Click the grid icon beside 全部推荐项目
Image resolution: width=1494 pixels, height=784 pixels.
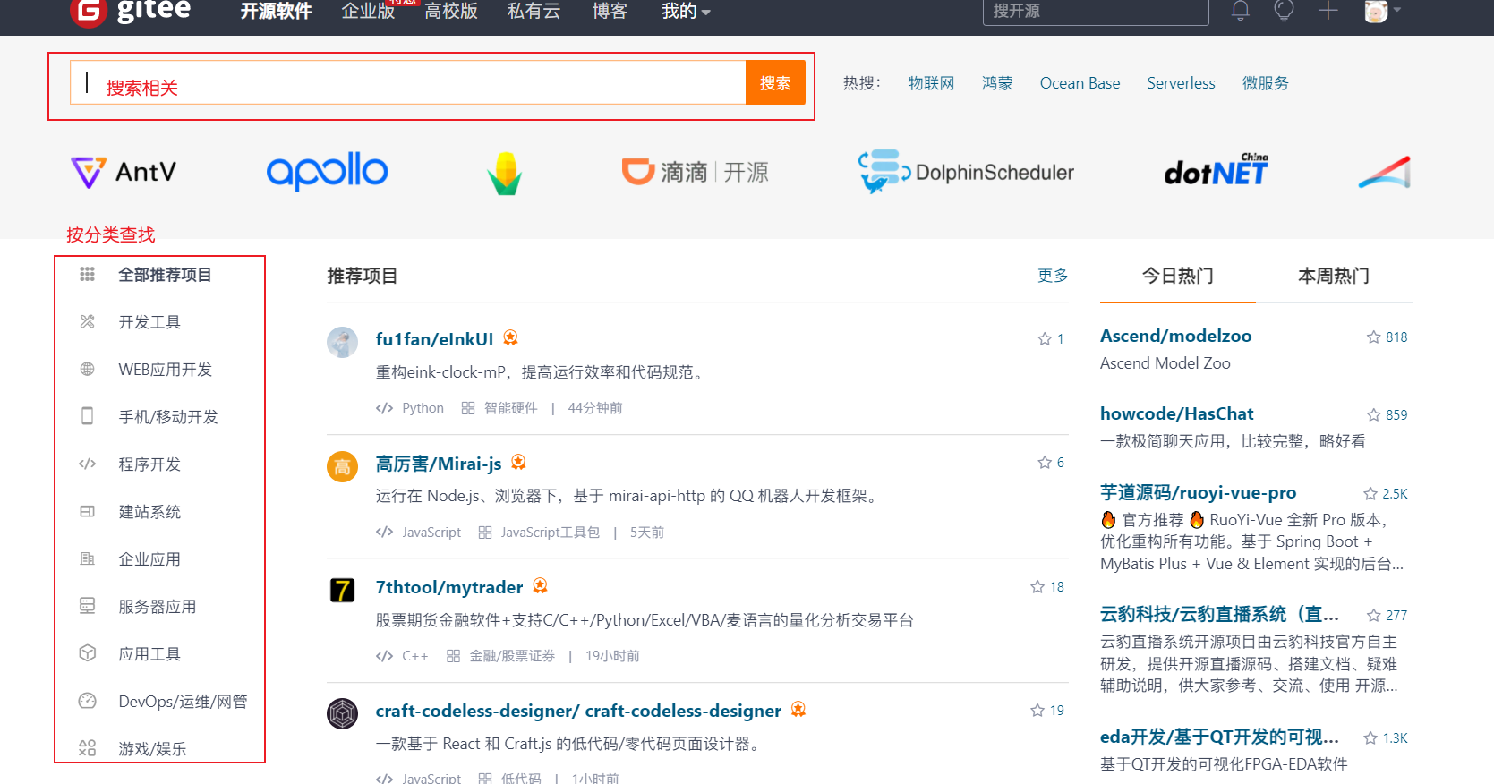tap(87, 274)
